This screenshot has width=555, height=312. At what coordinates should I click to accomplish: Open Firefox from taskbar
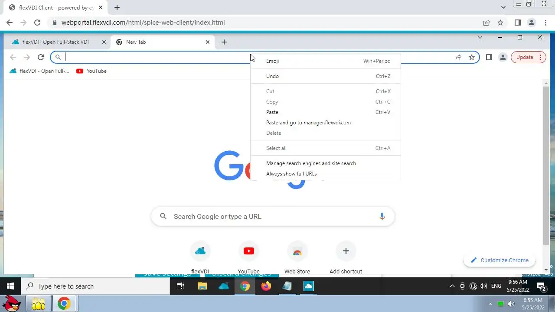tap(266, 286)
